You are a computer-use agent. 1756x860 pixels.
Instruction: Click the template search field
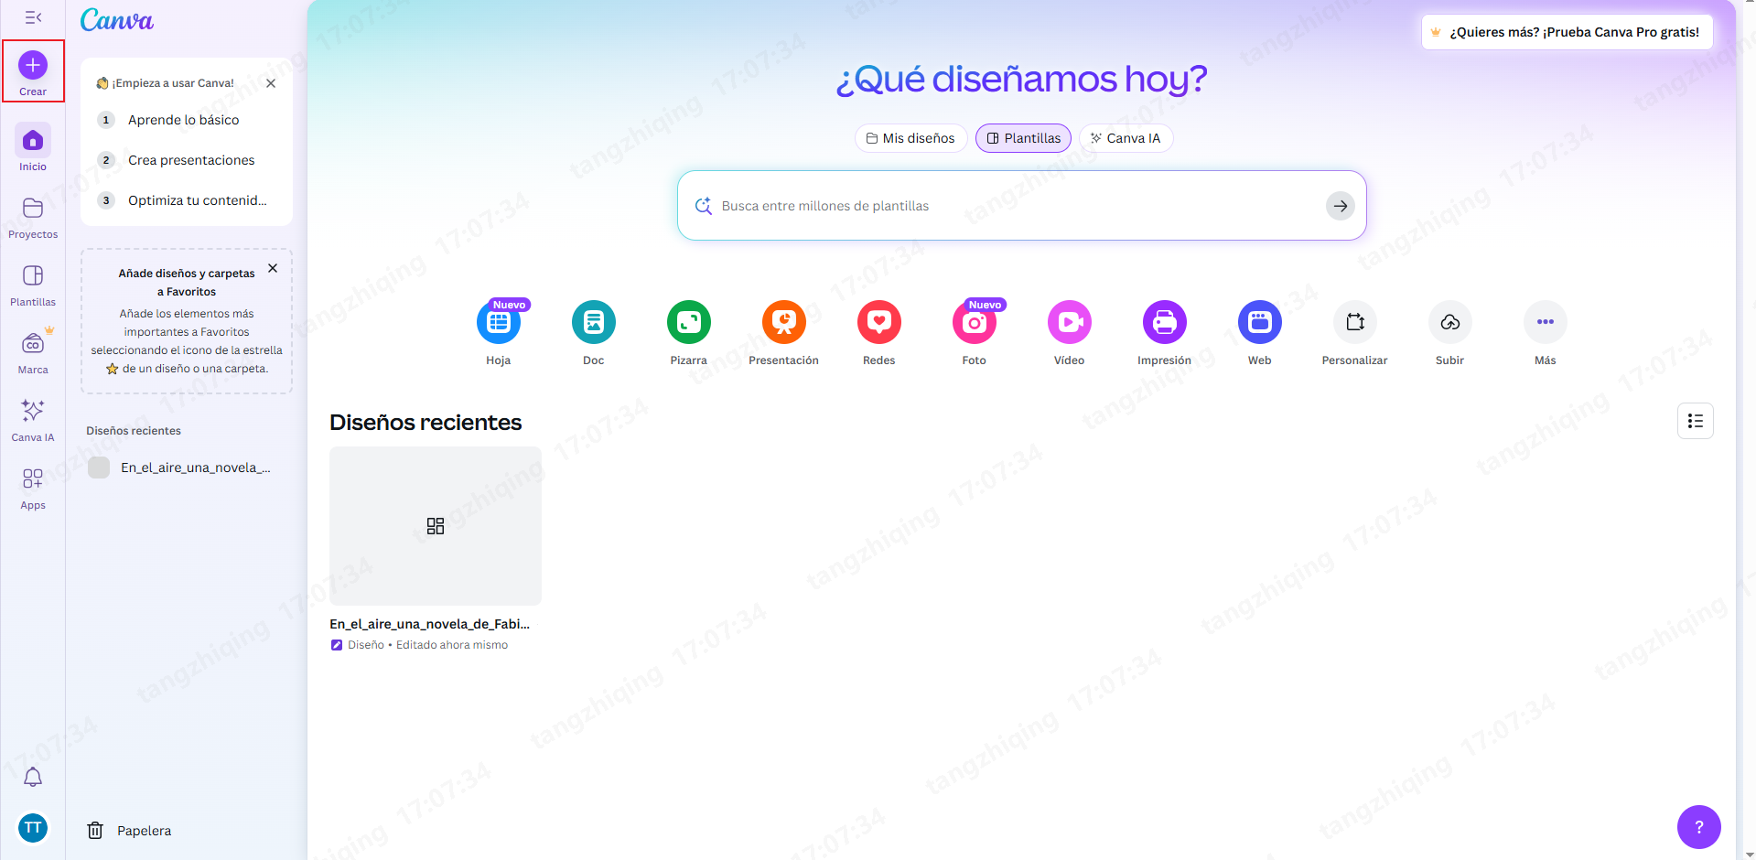(1021, 206)
